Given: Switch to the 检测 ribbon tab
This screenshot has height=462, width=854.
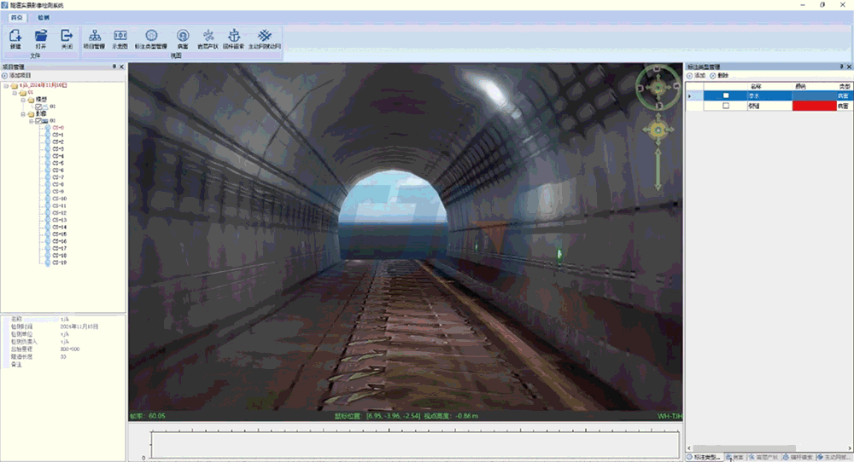Looking at the screenshot, I should (43, 17).
